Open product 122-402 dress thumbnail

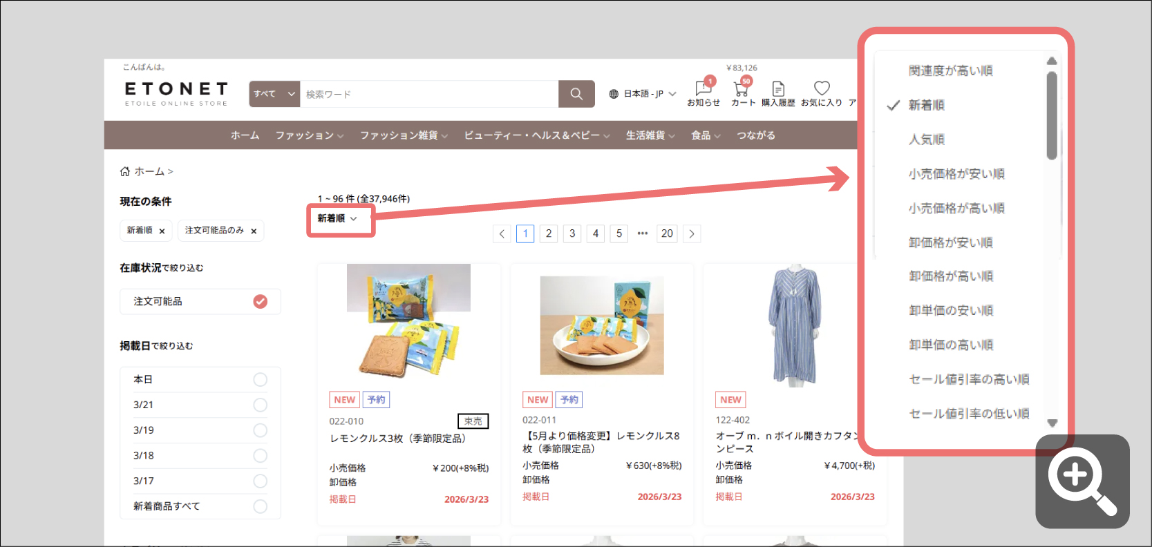click(x=795, y=324)
